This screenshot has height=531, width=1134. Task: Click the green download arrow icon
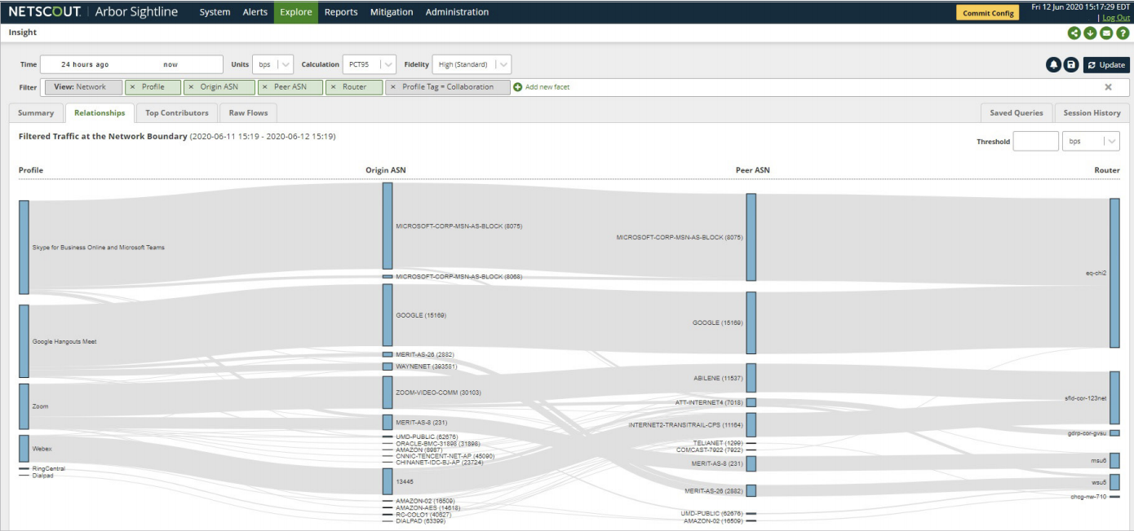pyautogui.click(x=1090, y=33)
